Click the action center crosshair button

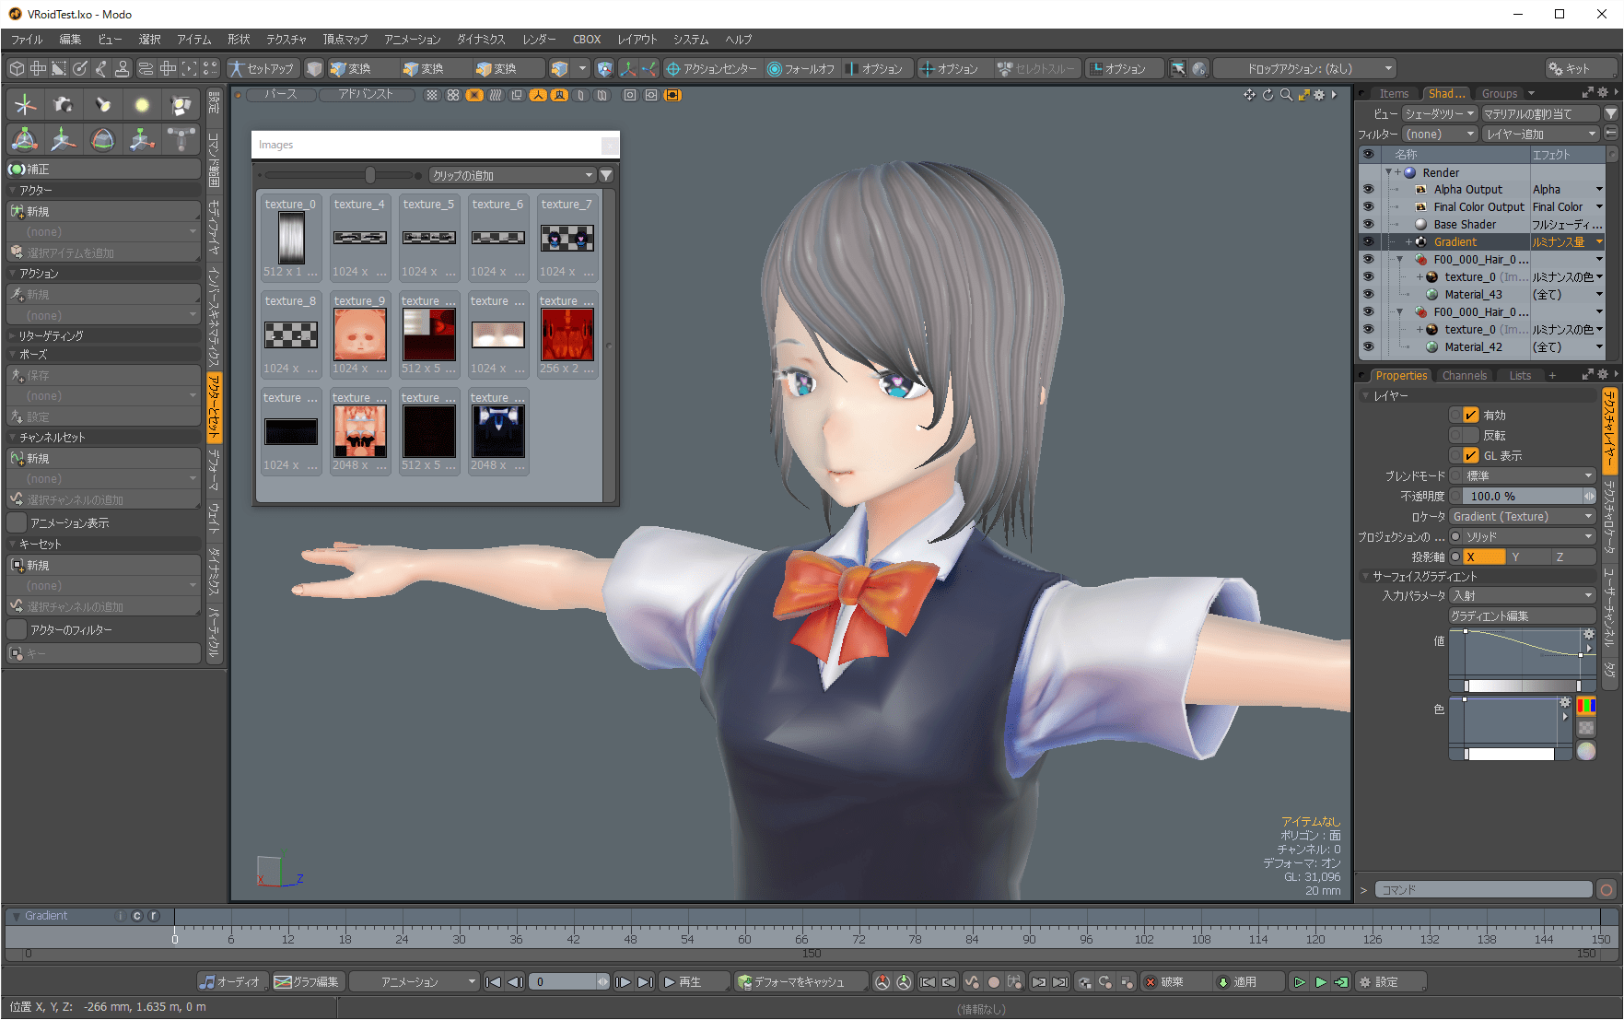[711, 68]
